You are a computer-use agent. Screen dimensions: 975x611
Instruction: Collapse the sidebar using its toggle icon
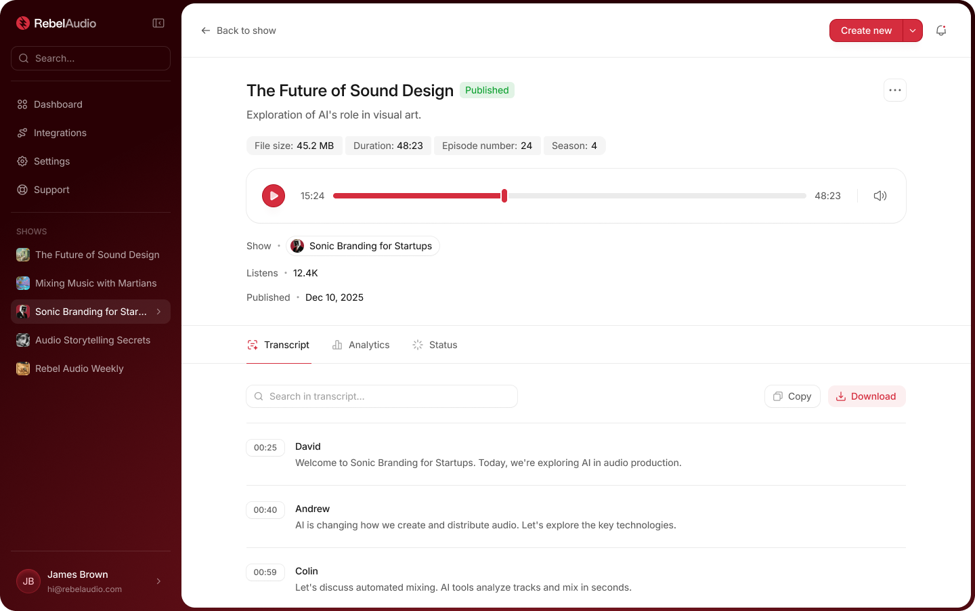click(x=158, y=22)
